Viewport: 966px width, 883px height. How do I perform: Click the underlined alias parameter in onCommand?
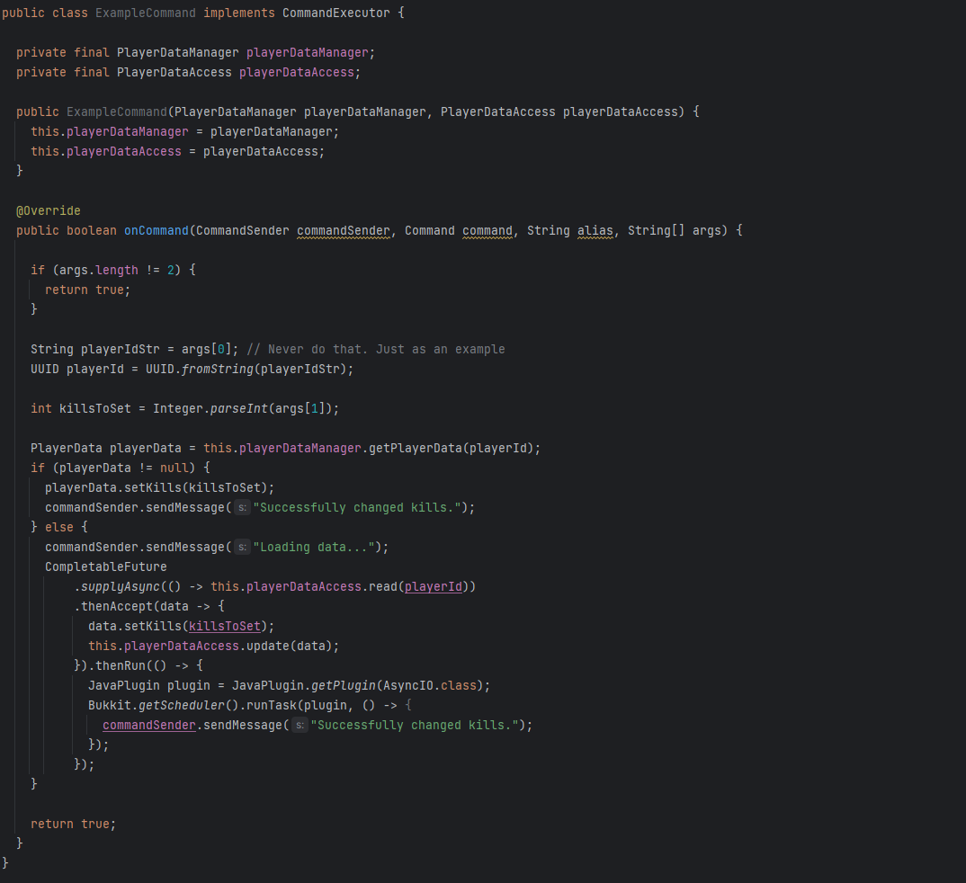595,230
